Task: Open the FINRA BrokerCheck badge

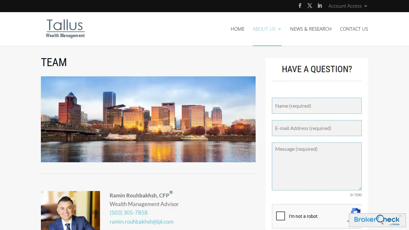Action: tap(377, 220)
